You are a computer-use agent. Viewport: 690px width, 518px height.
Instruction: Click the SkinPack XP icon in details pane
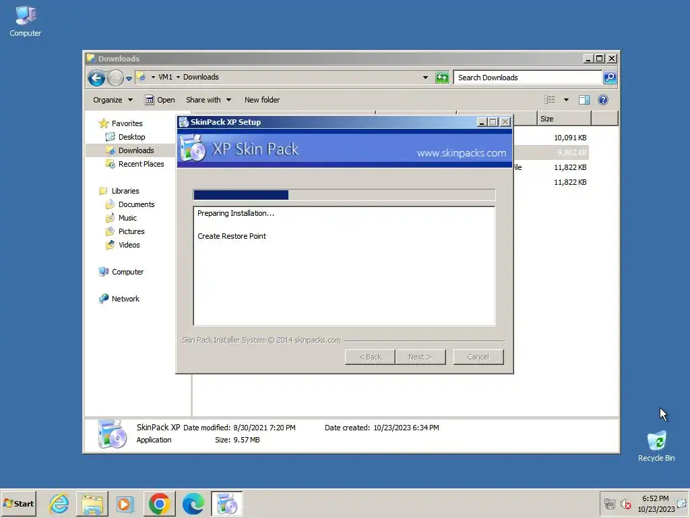pos(111,434)
